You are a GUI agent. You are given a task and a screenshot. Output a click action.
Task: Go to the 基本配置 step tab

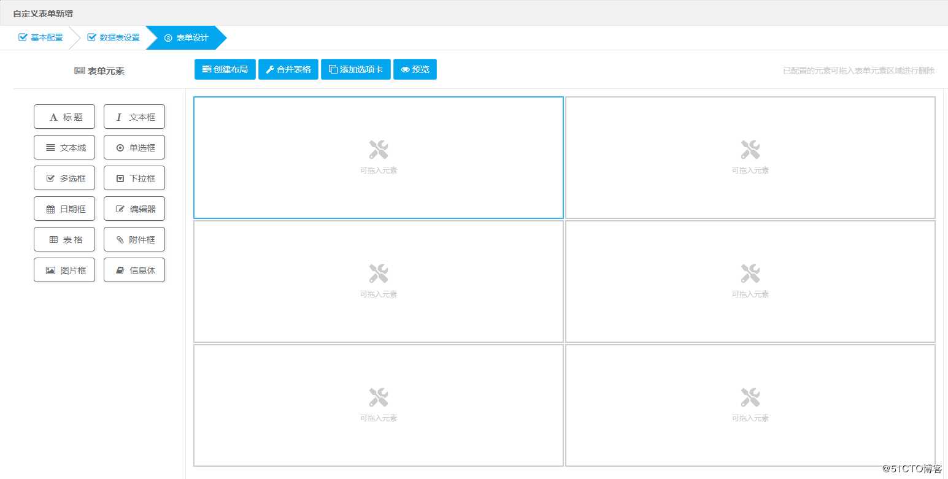click(40, 37)
